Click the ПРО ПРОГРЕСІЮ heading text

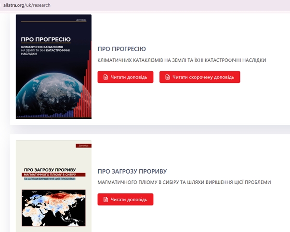click(x=121, y=49)
